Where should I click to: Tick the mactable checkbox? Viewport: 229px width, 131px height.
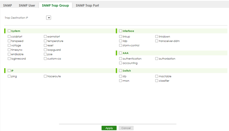click(157, 76)
